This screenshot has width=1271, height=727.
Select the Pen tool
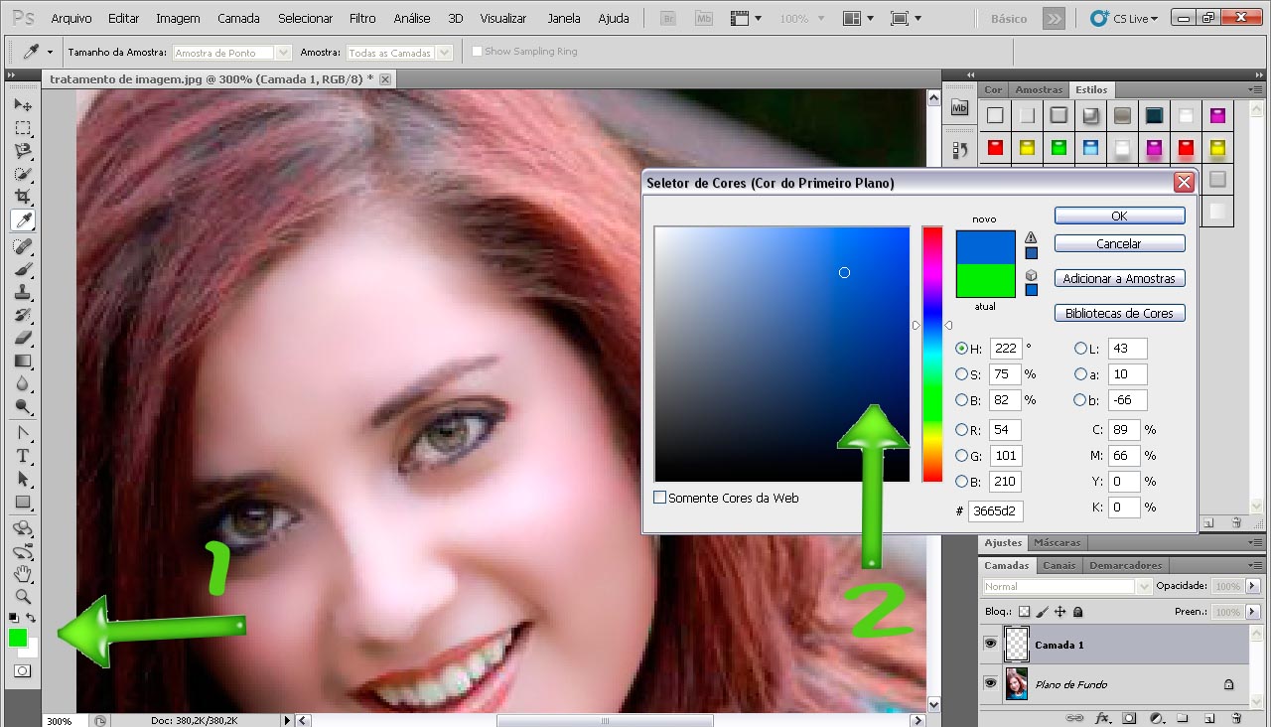point(23,433)
